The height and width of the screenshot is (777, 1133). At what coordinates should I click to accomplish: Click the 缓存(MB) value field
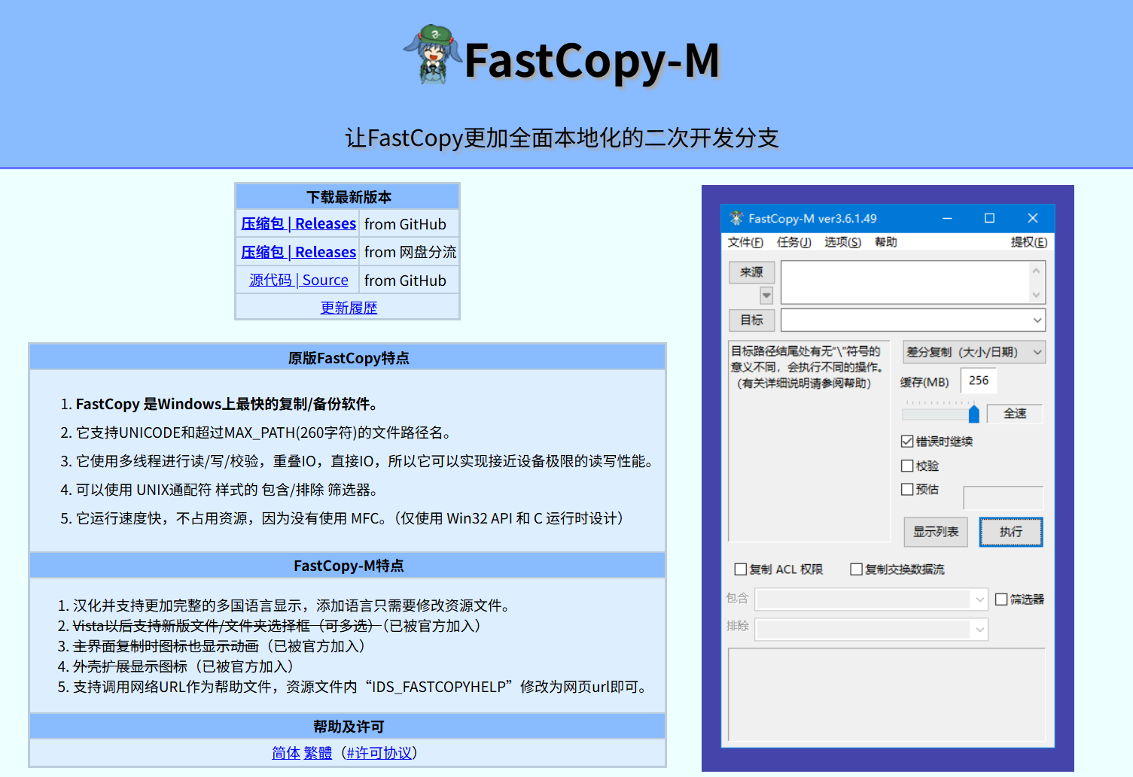[979, 381]
